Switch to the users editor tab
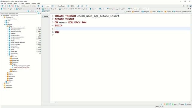Image resolution: width=192 pixels, height=108 pixels. [x=102, y=9]
